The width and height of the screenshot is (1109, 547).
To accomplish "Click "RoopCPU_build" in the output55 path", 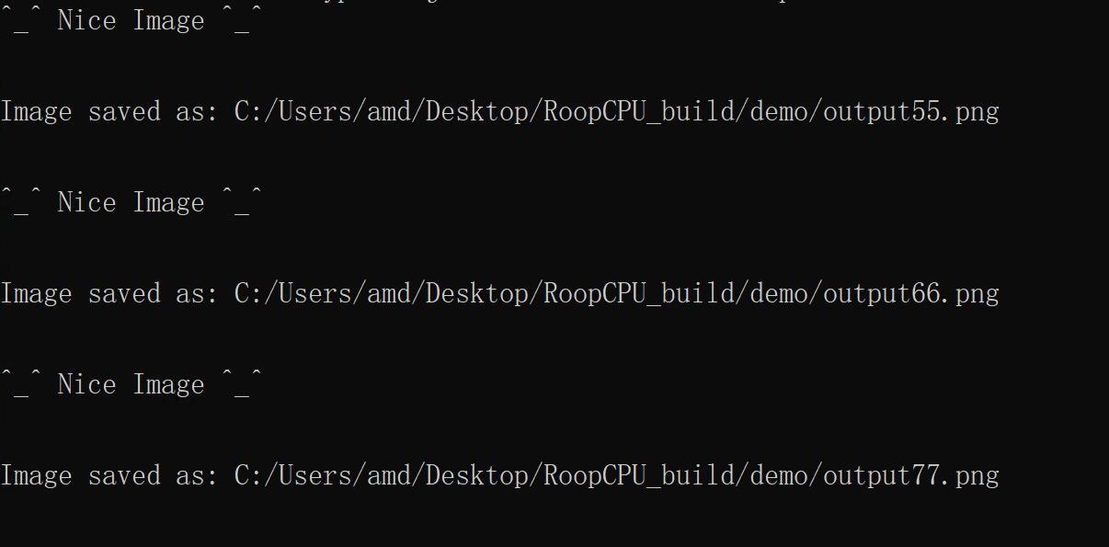I will click(639, 112).
